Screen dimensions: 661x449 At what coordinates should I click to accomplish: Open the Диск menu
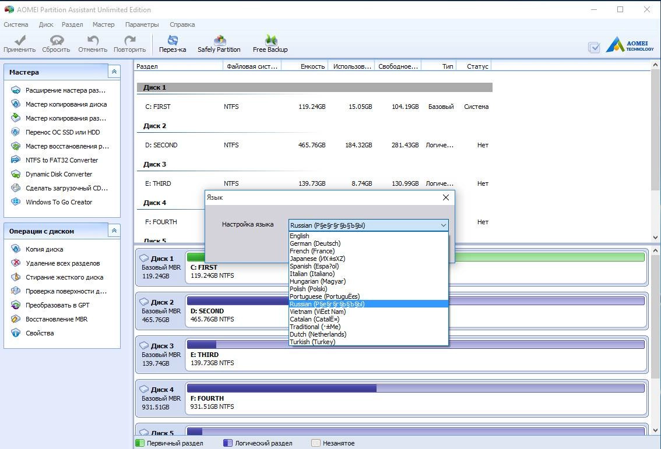(46, 24)
